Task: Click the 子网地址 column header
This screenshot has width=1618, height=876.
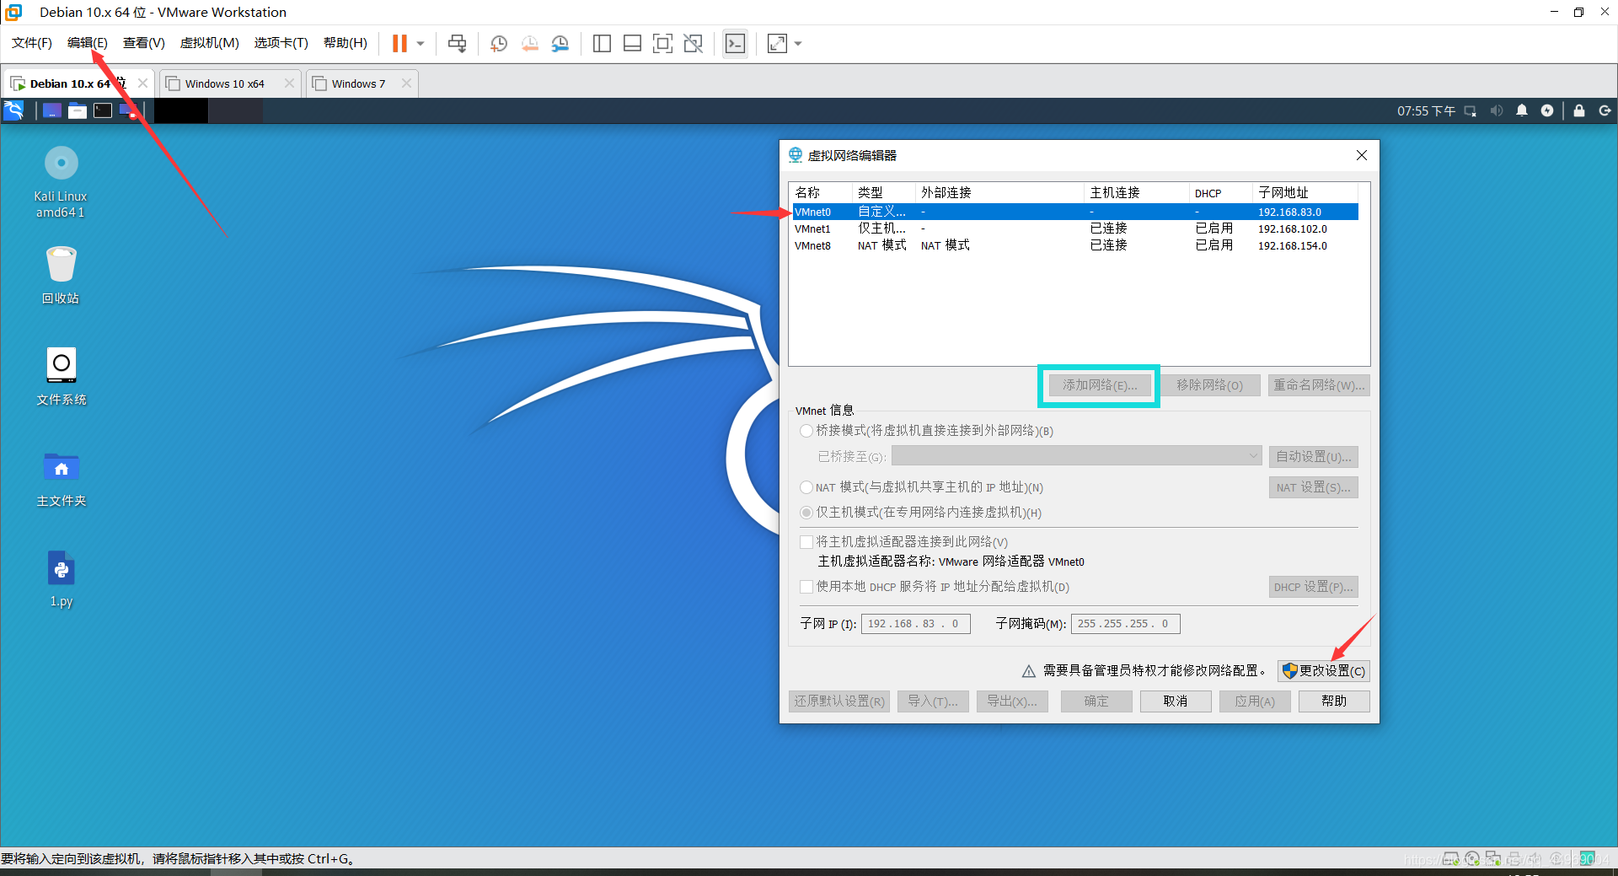Action: click(x=1305, y=193)
